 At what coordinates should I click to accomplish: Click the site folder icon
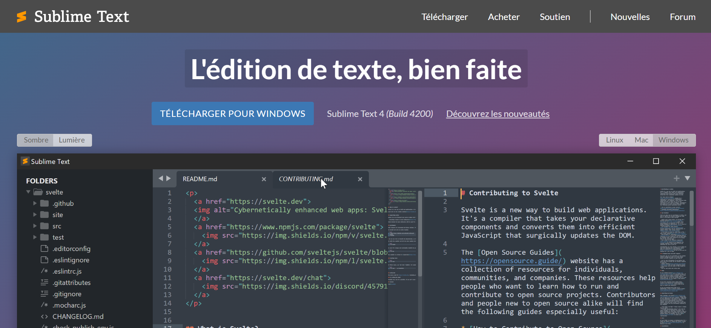coord(45,215)
